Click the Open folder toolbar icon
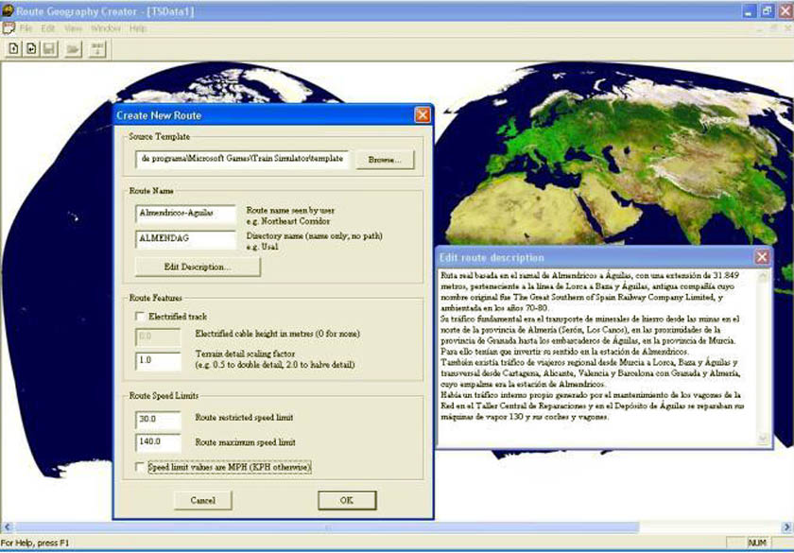 (73, 48)
